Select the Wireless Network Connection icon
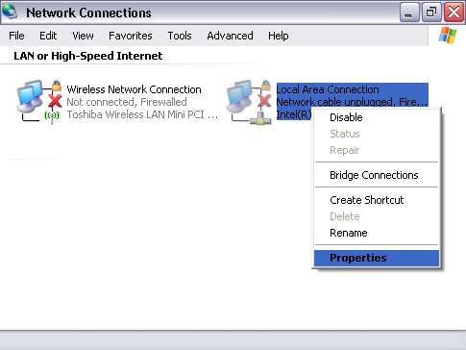This screenshot has height=350, width=466. click(x=39, y=102)
